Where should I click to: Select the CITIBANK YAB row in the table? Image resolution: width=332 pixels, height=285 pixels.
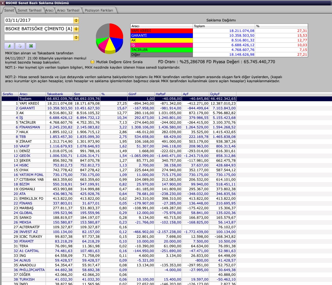[x=119, y=179]
